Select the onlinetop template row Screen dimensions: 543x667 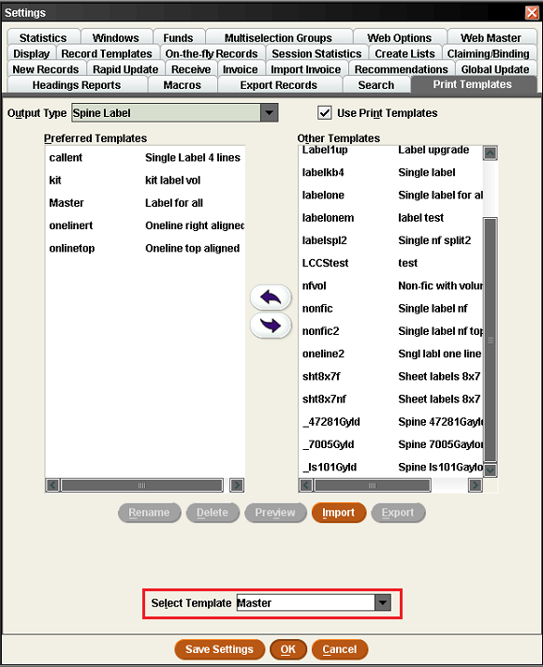[145, 248]
